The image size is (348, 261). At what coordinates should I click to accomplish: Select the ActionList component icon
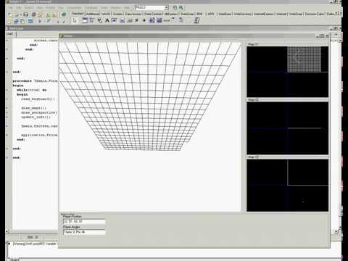[196, 20]
